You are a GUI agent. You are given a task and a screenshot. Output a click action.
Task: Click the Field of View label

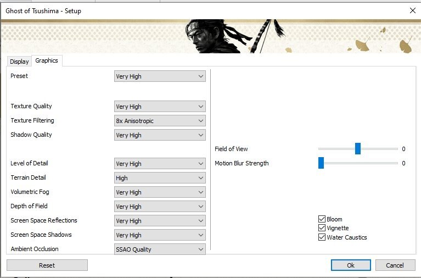231,149
